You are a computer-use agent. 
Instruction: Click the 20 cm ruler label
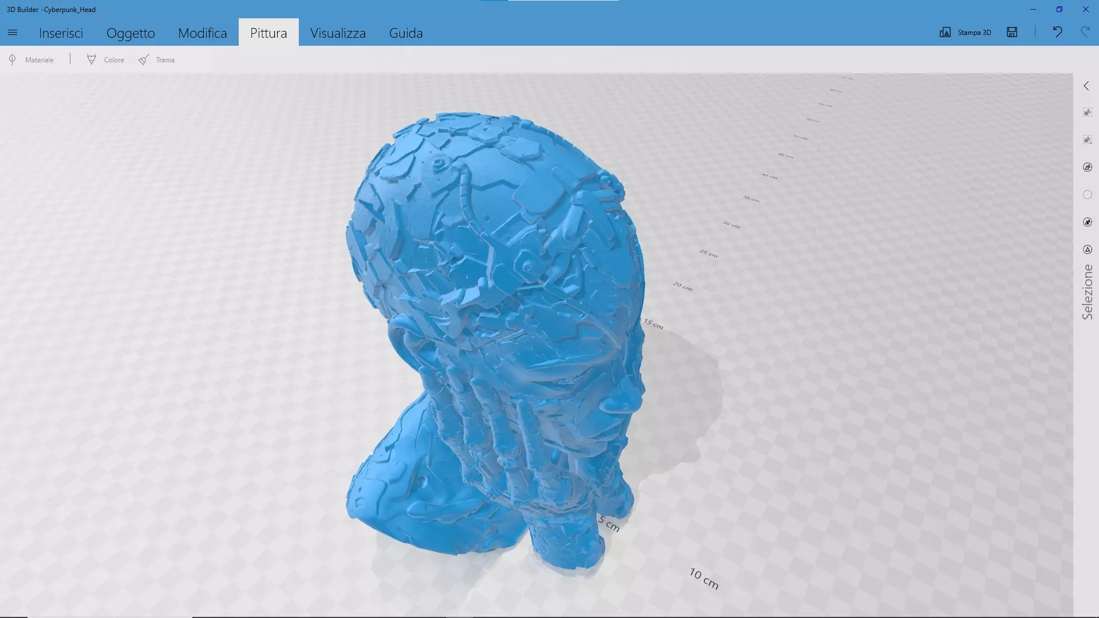click(x=682, y=286)
